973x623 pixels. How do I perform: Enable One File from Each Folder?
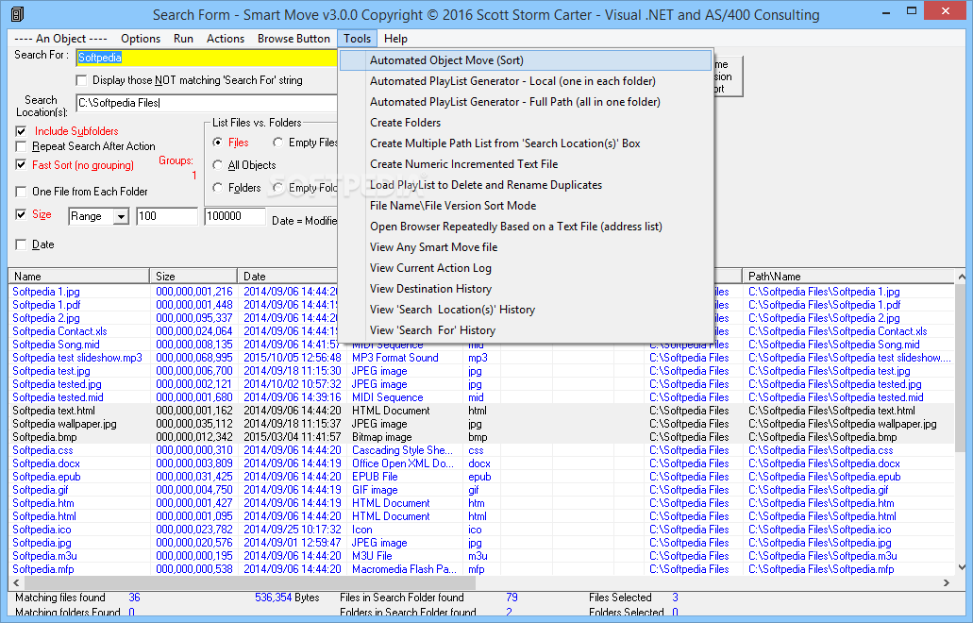pos(21,192)
